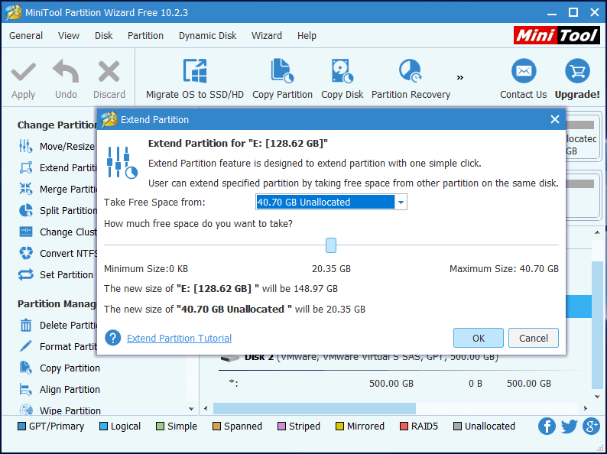607x454 pixels.
Task: Choose Extend Partition in sidebar
Action: 58,167
